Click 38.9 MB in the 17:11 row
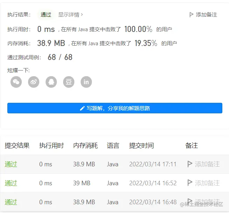This screenshot has width=229, height=213. click(84, 164)
